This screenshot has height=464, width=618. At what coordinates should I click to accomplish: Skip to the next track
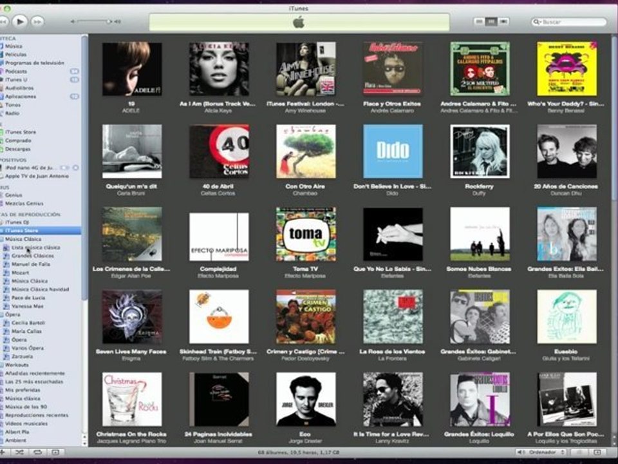tap(37, 21)
